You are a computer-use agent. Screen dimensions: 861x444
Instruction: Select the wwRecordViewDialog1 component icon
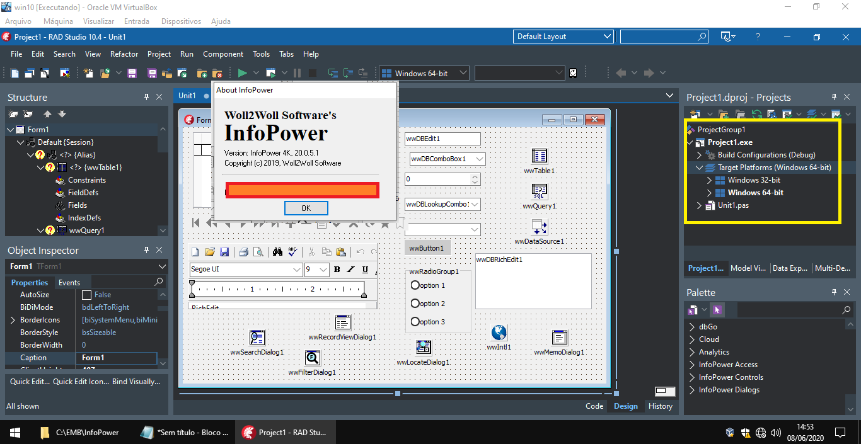click(x=342, y=322)
